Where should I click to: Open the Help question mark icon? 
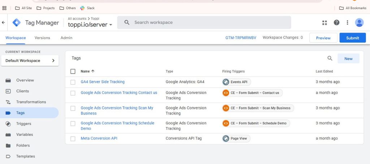pyautogui.click(x=336, y=22)
